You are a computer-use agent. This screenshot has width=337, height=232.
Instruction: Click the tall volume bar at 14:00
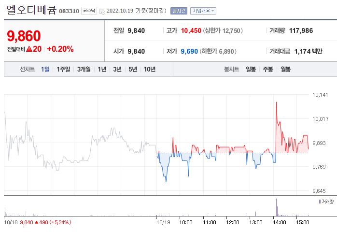[x=276, y=207]
